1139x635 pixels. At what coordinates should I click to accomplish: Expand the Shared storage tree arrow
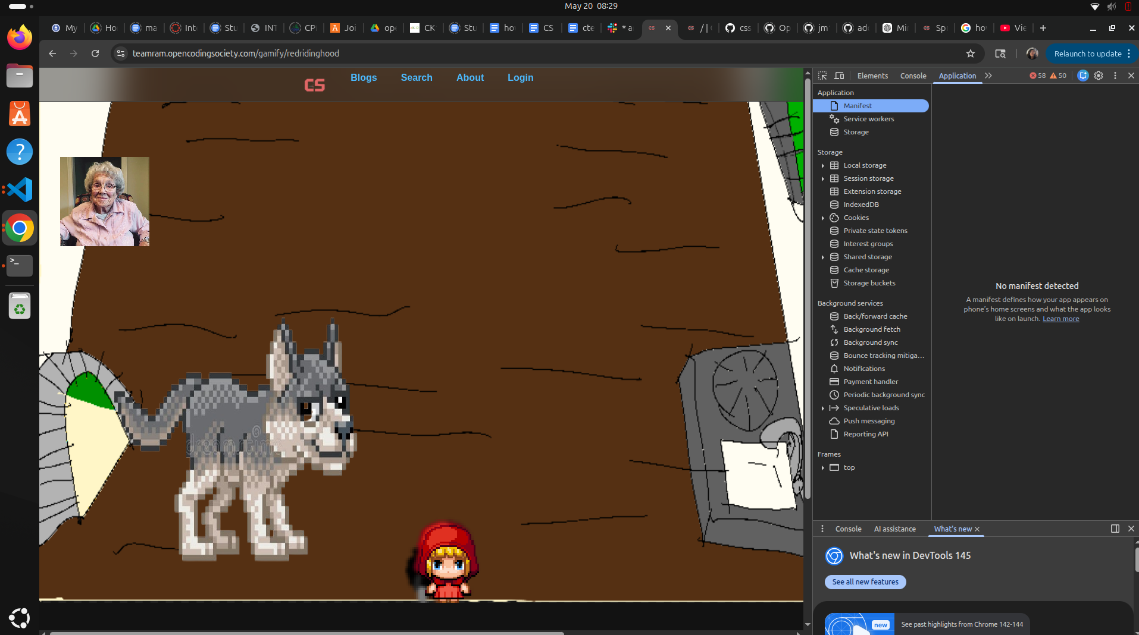823,257
